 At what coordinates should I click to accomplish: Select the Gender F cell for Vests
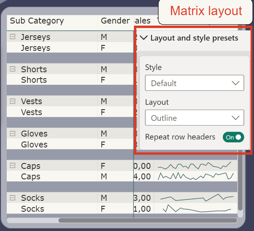click(104, 112)
